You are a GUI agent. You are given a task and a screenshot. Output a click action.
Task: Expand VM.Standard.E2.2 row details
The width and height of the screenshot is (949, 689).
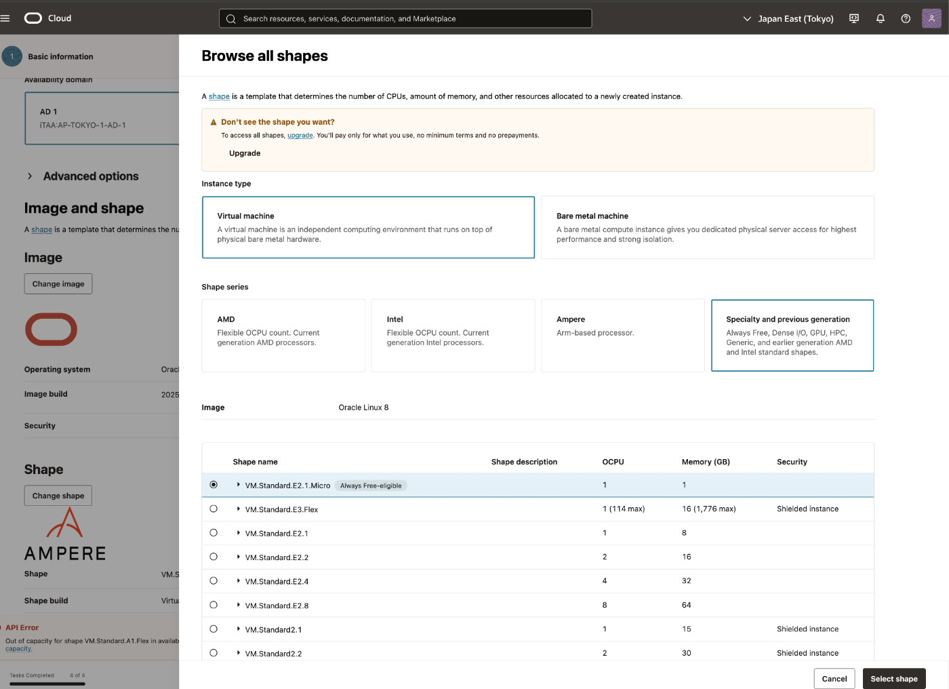coord(239,557)
